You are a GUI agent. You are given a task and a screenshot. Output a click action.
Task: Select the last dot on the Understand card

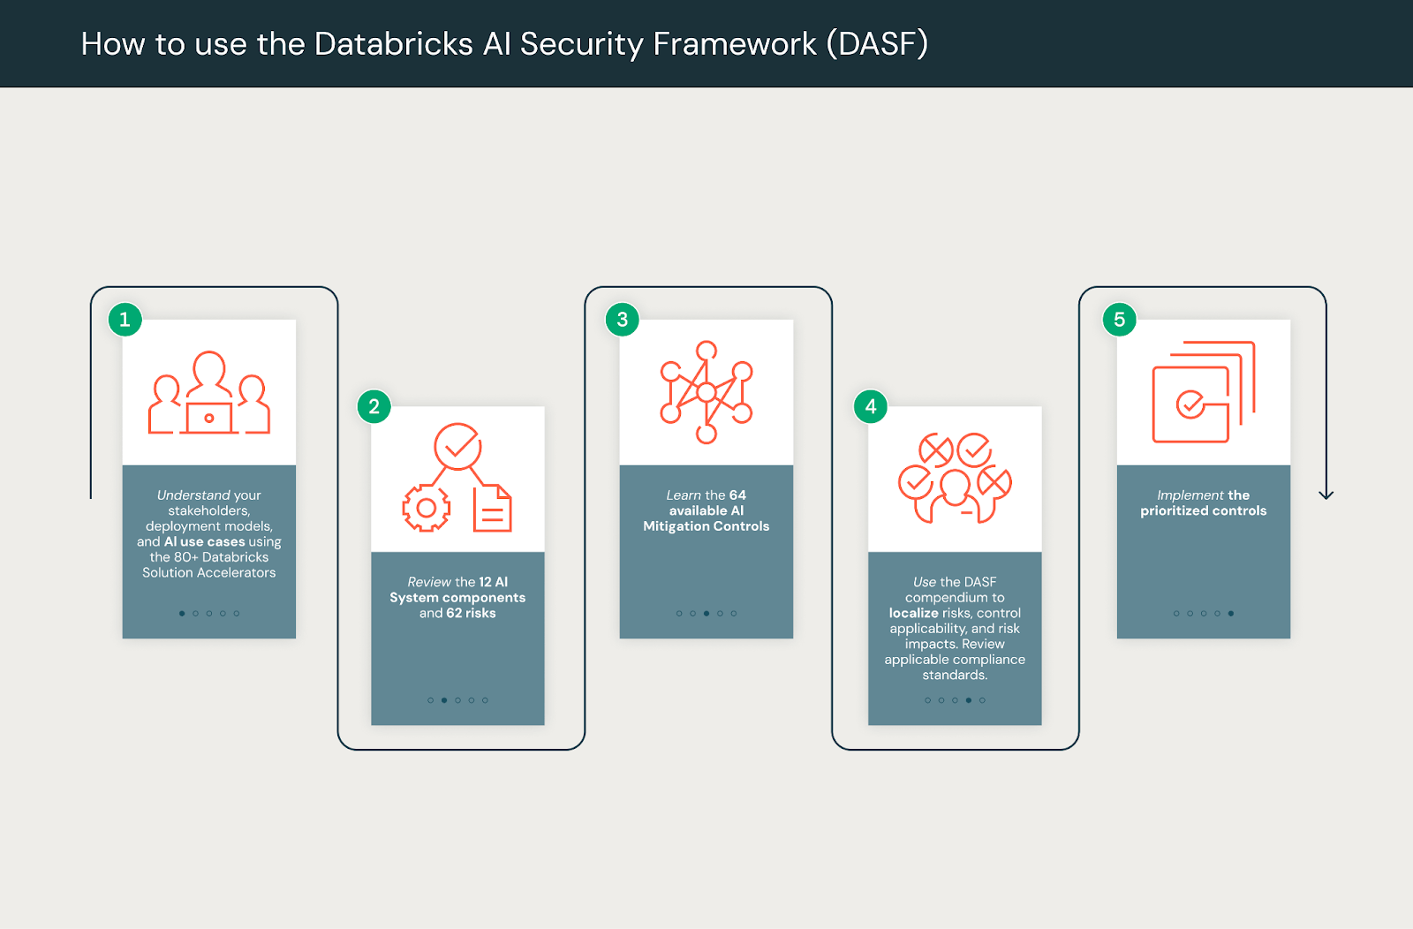tap(237, 613)
